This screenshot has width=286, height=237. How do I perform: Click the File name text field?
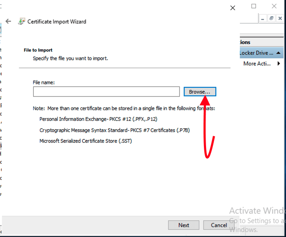pos(106,92)
